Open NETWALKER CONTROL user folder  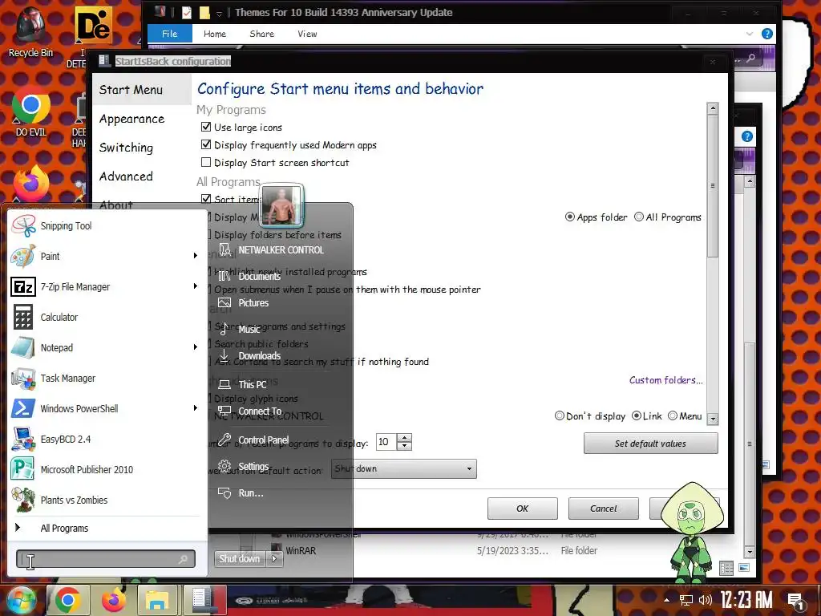click(280, 250)
